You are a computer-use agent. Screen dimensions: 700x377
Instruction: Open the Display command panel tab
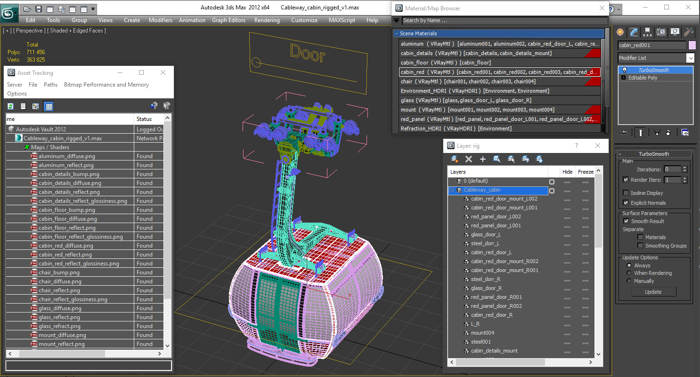click(x=675, y=32)
